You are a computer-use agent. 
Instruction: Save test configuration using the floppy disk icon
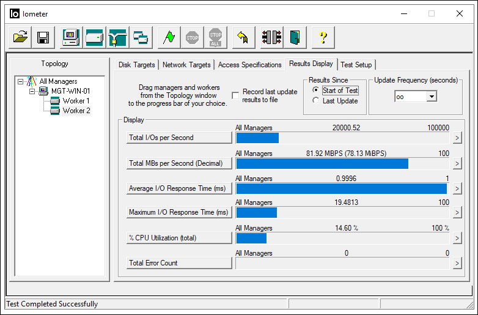(43, 38)
